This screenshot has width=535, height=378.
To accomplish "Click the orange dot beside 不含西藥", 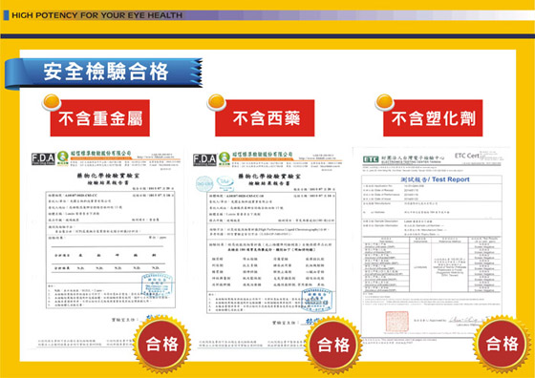I will tap(217, 102).
